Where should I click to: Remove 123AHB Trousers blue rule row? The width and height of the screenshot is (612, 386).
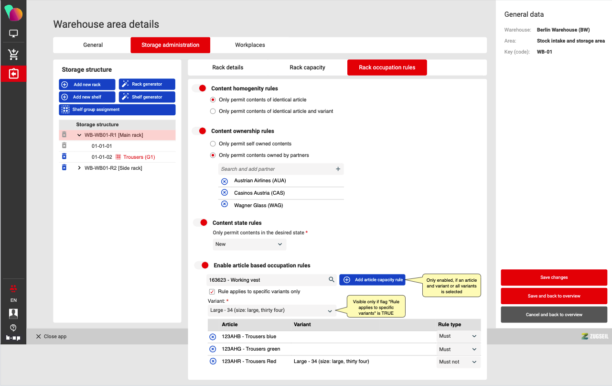[x=213, y=337]
